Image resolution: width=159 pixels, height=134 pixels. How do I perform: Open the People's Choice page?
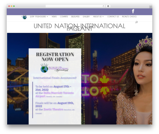pyautogui.click(x=129, y=16)
